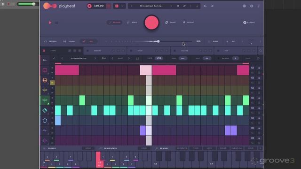Click the Lock button in Remixes bar
Screen dimensions: 301x169
pos(209,148)
